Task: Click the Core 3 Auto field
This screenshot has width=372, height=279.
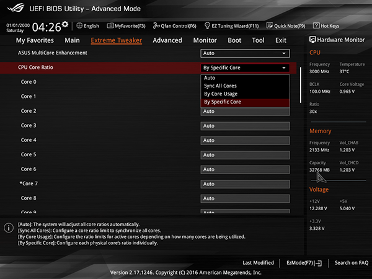Action: (245, 126)
